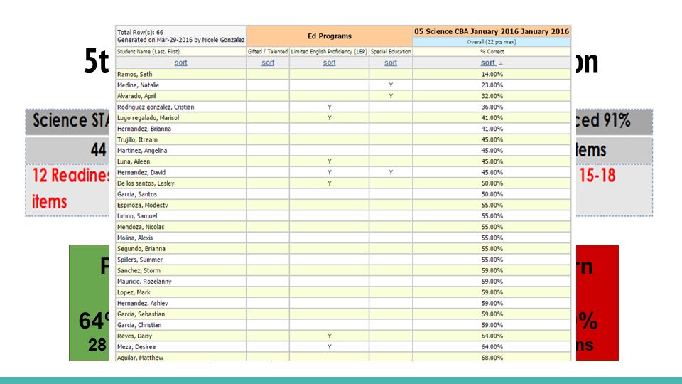Click the 05 Science CBA January 2016 header
The image size is (682, 384).
[x=492, y=31]
